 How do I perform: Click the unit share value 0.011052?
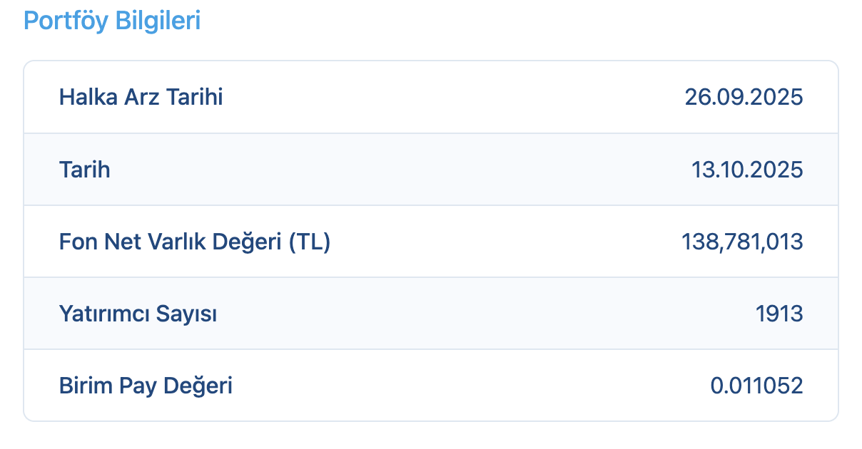756,386
